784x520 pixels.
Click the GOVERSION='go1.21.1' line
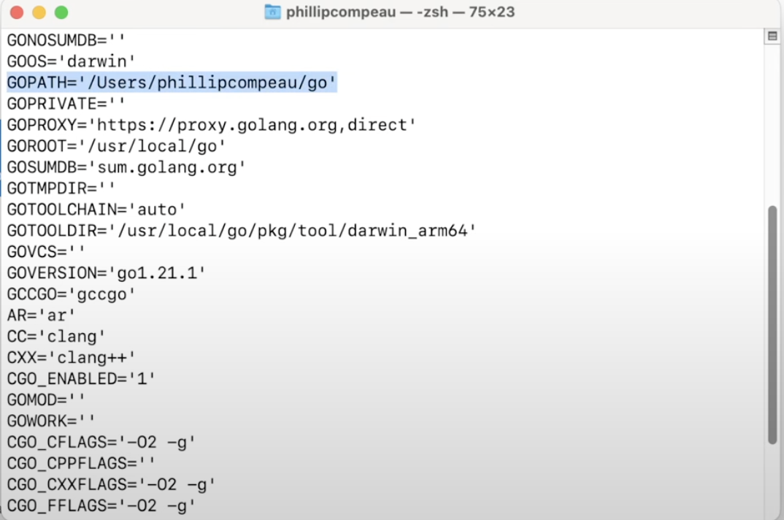[x=106, y=272]
